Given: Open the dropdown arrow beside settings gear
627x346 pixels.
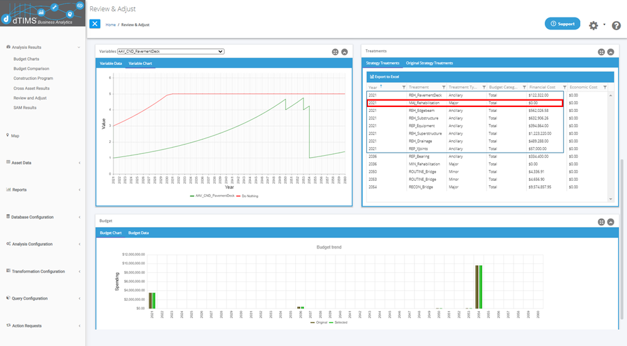Looking at the screenshot, I should 604,25.
